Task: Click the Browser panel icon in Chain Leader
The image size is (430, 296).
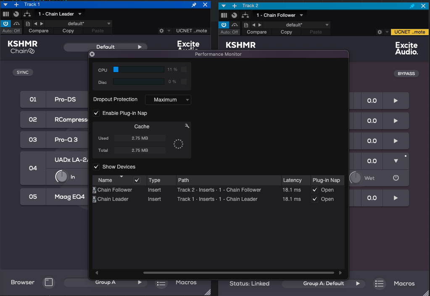Action: tap(49, 282)
